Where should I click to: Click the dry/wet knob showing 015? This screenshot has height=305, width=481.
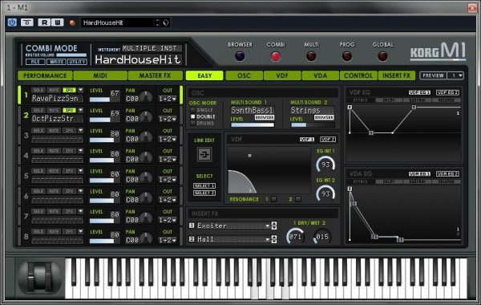321,237
